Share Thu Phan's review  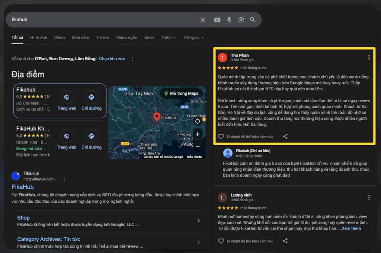click(x=285, y=137)
